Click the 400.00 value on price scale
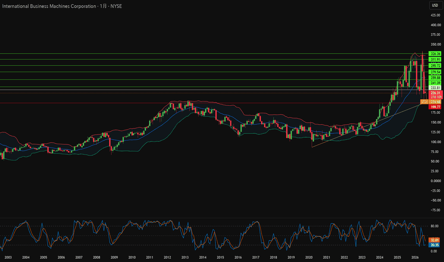Viewport: 444px width, 262px height. pyautogui.click(x=435, y=25)
